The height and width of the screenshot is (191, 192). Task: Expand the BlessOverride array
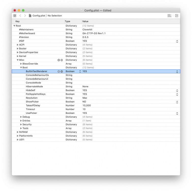pos(21,64)
